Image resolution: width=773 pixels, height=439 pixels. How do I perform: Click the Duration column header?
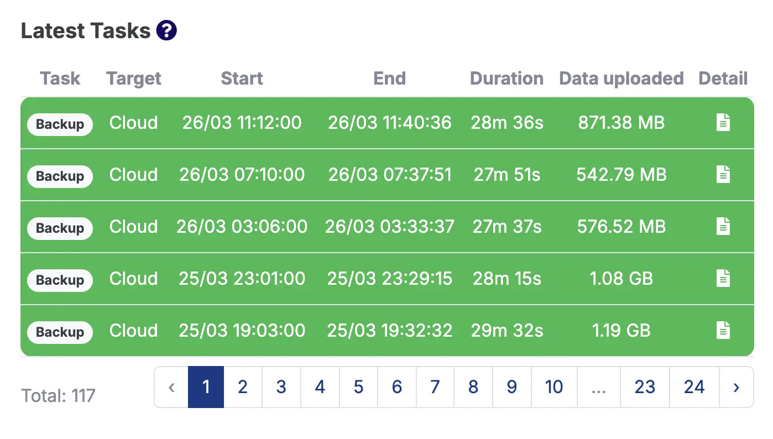[506, 79]
